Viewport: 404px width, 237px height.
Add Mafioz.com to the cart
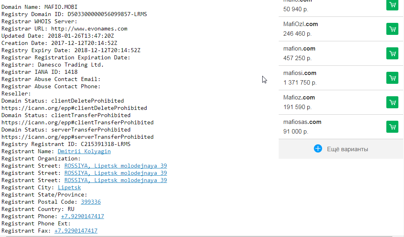tap(392, 102)
